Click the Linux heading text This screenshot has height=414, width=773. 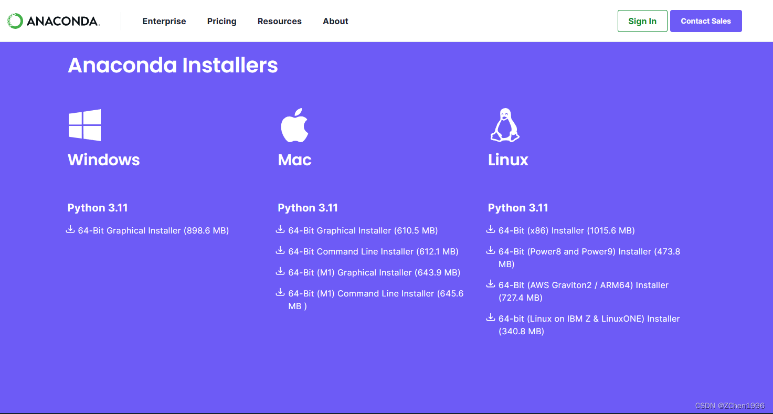(508, 160)
